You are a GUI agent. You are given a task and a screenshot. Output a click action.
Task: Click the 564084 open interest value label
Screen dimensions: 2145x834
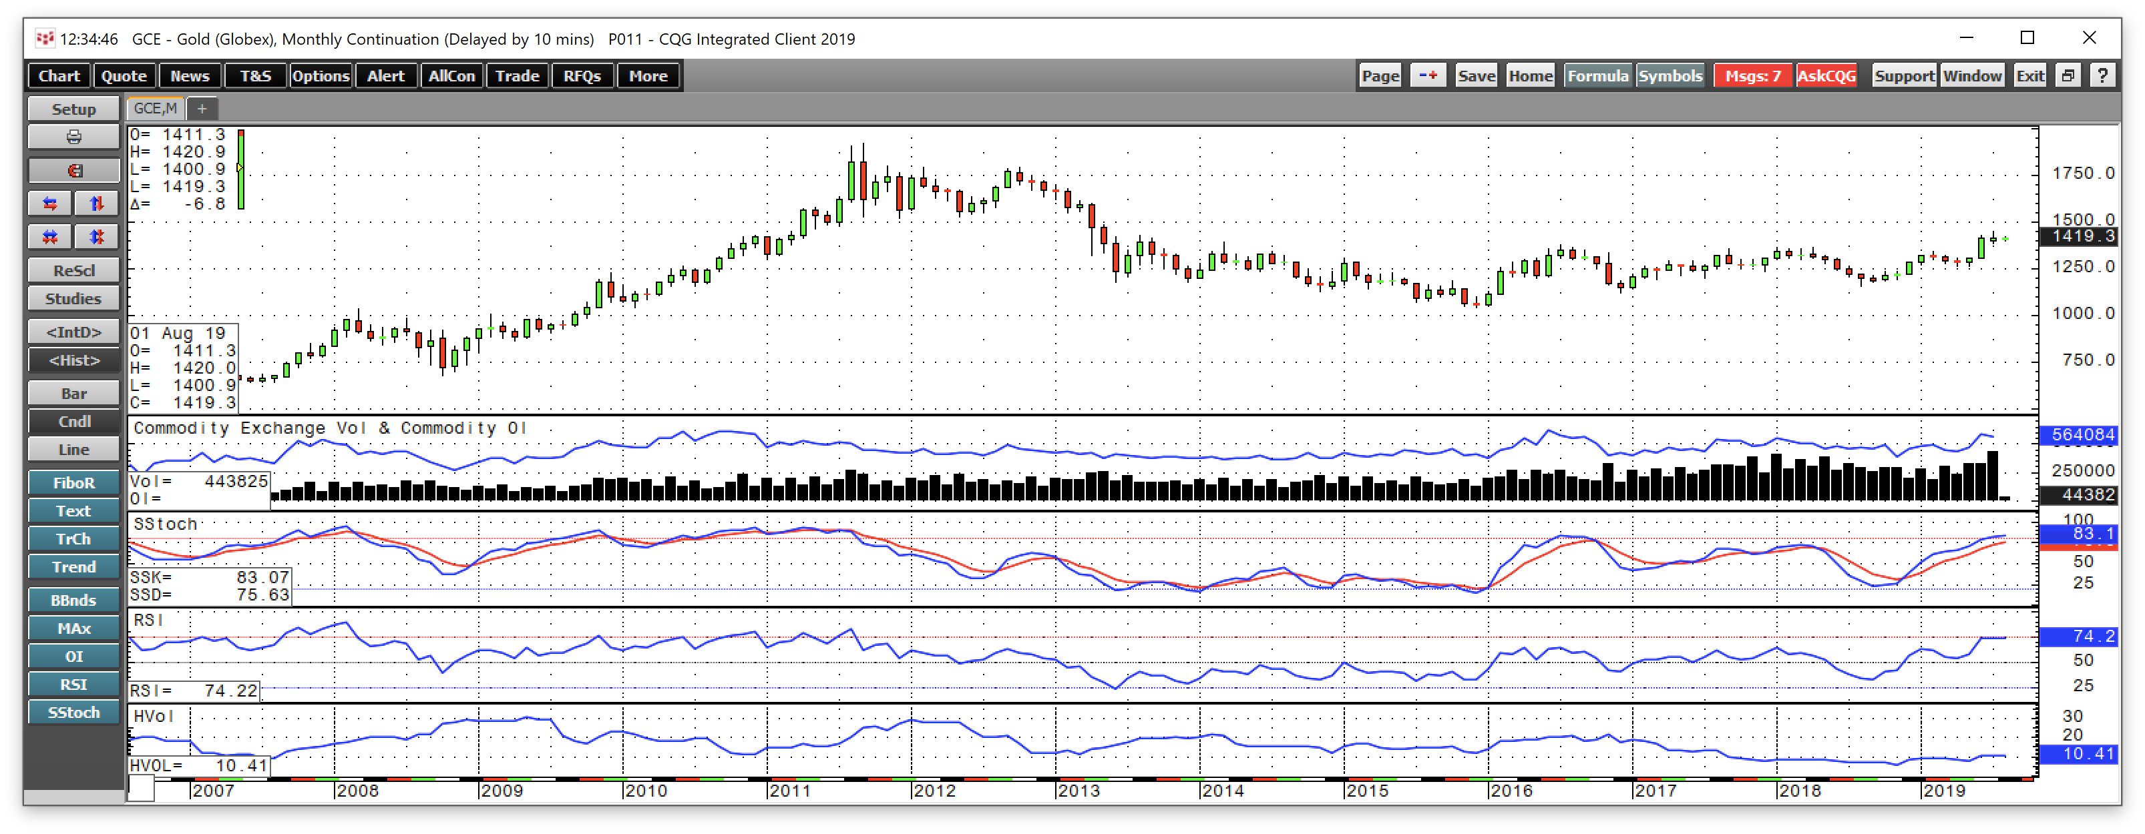click(x=2078, y=434)
